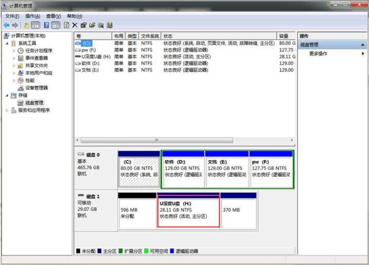Click the Open folder icon in the toolbar

(92, 25)
